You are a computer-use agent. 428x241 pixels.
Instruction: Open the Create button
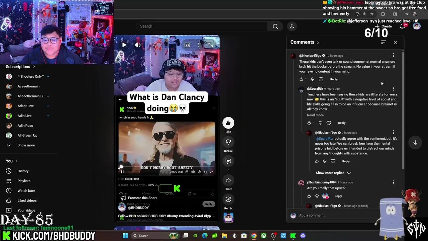tap(383, 26)
